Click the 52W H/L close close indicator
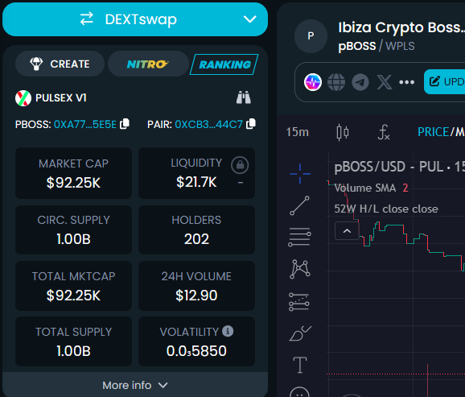 point(386,209)
